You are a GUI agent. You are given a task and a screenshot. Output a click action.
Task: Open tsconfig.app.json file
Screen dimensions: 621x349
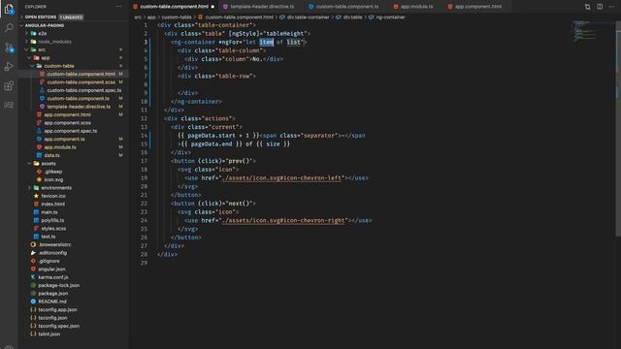pyautogui.click(x=57, y=310)
